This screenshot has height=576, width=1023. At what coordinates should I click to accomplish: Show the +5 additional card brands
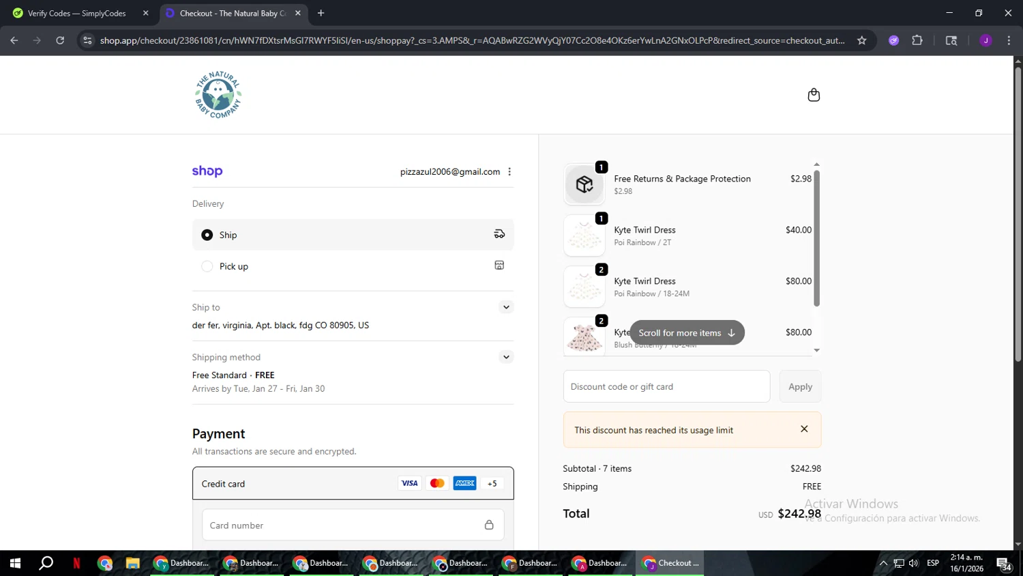tap(492, 483)
